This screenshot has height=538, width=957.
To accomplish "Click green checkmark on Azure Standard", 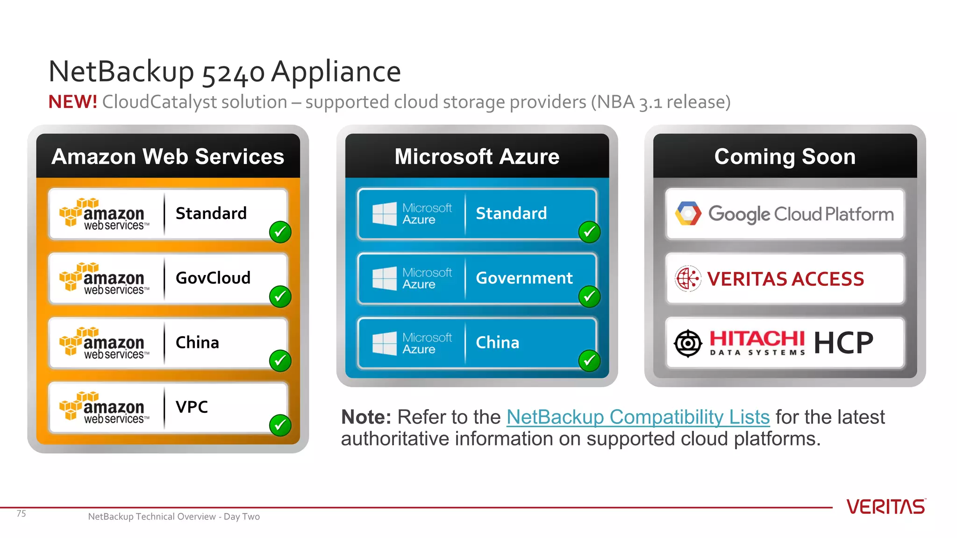I will click(x=589, y=232).
